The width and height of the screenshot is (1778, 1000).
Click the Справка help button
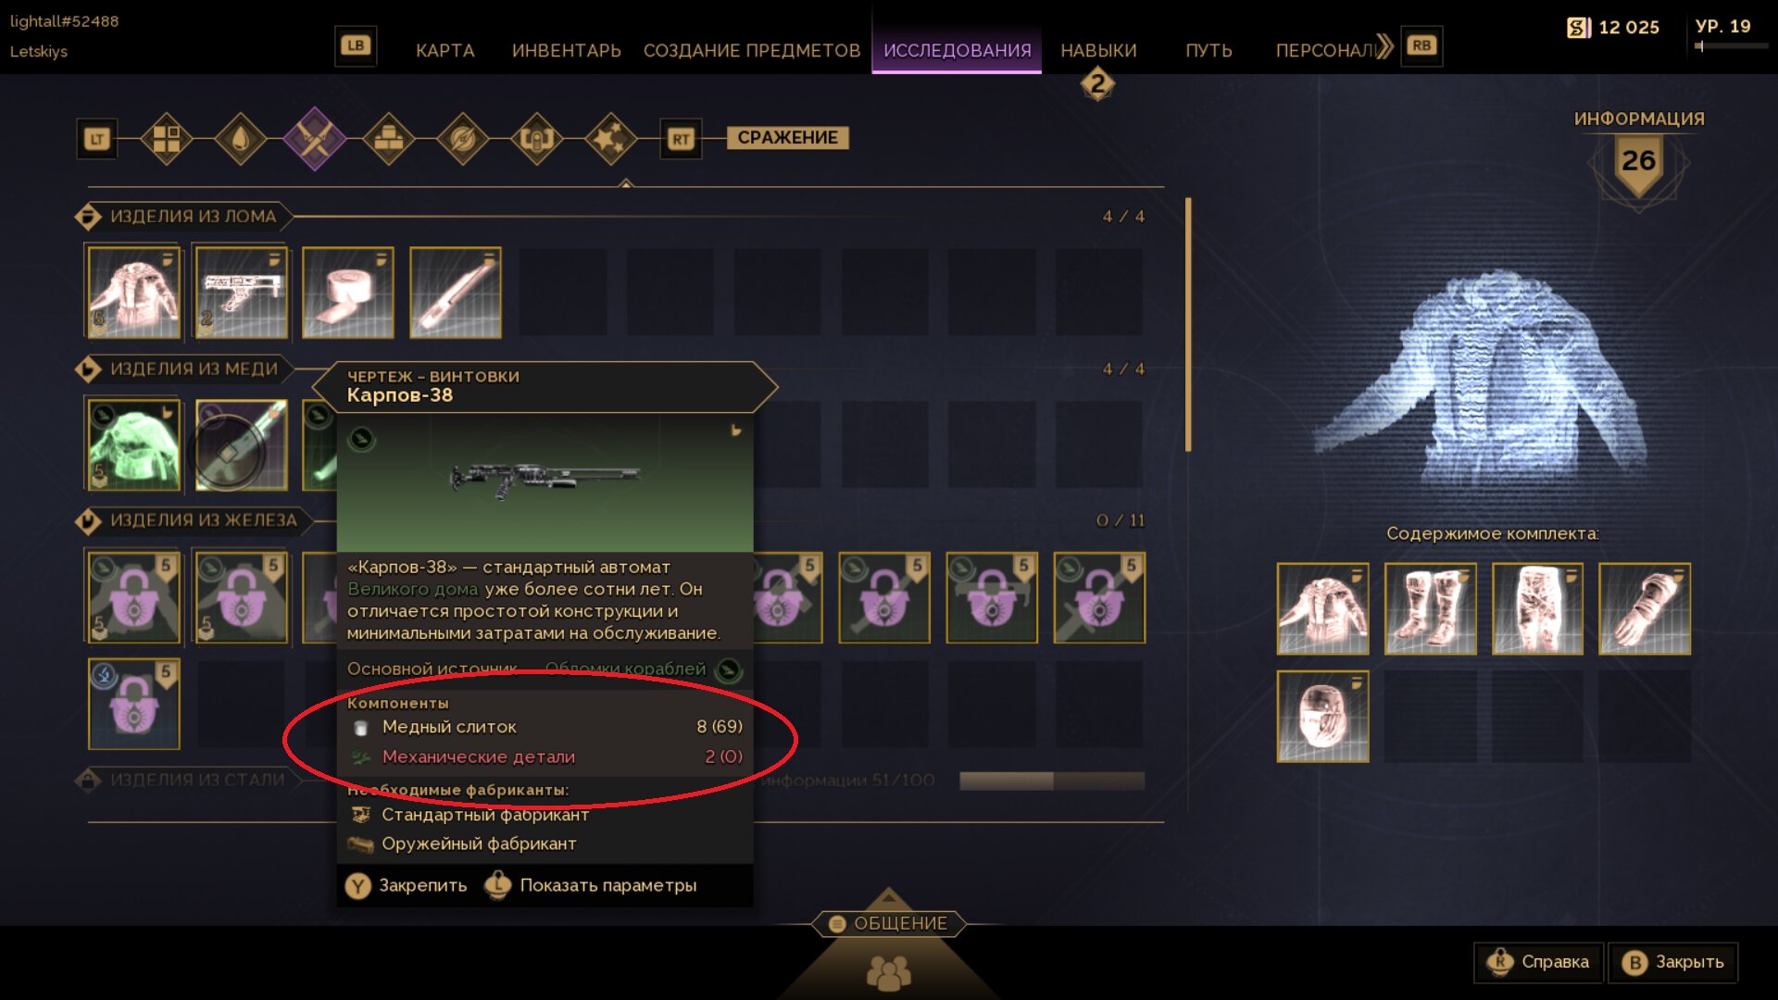click(1539, 962)
